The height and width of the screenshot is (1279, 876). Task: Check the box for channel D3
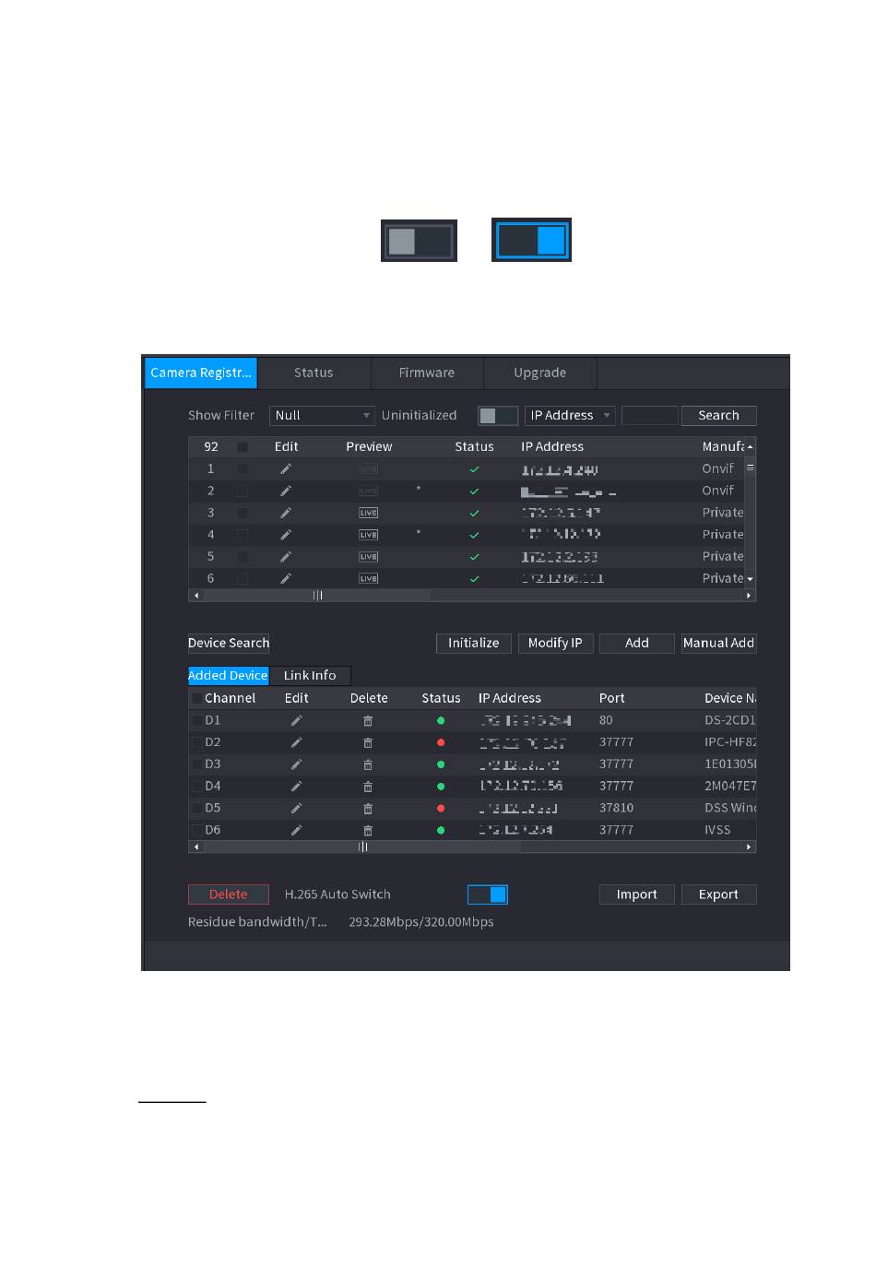196,764
